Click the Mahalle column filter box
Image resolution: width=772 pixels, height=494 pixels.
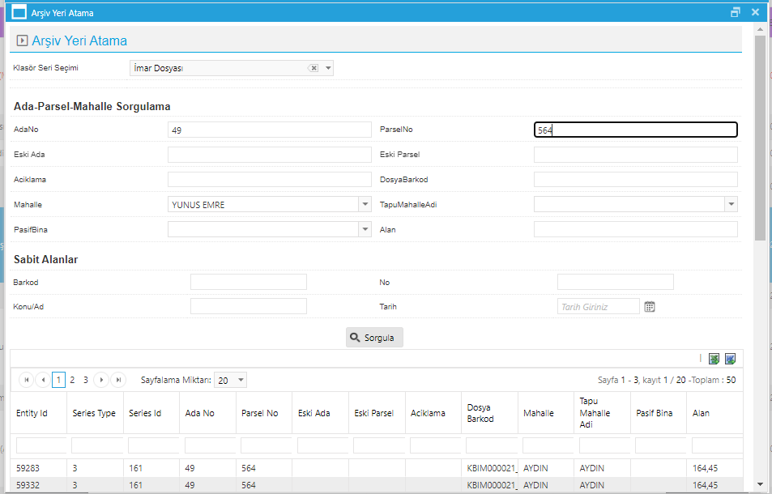[x=548, y=445]
